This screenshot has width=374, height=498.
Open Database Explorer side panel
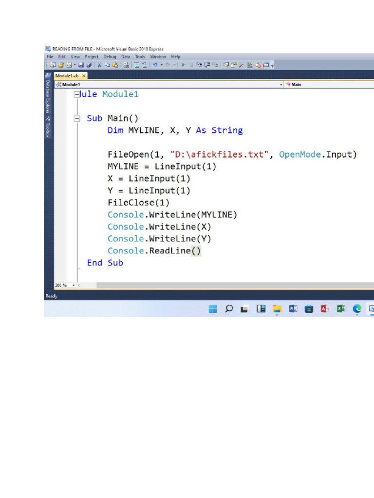(48, 96)
